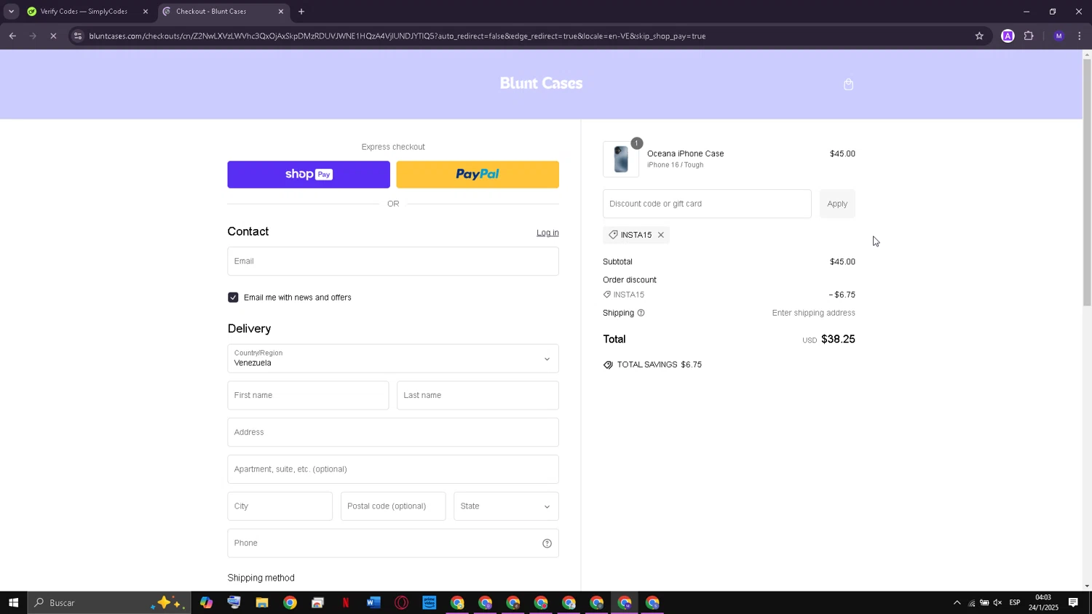Open the Chrome three-dot menu
This screenshot has width=1092, height=614.
(1079, 36)
